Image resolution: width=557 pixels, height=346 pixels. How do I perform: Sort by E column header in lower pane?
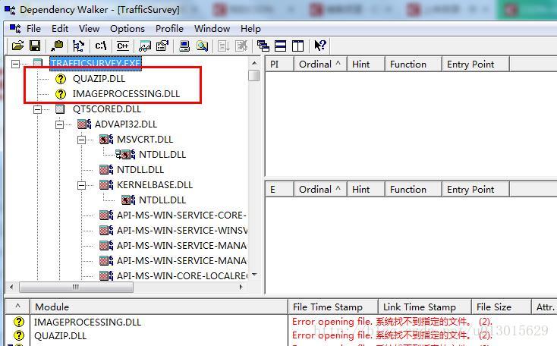(279, 190)
